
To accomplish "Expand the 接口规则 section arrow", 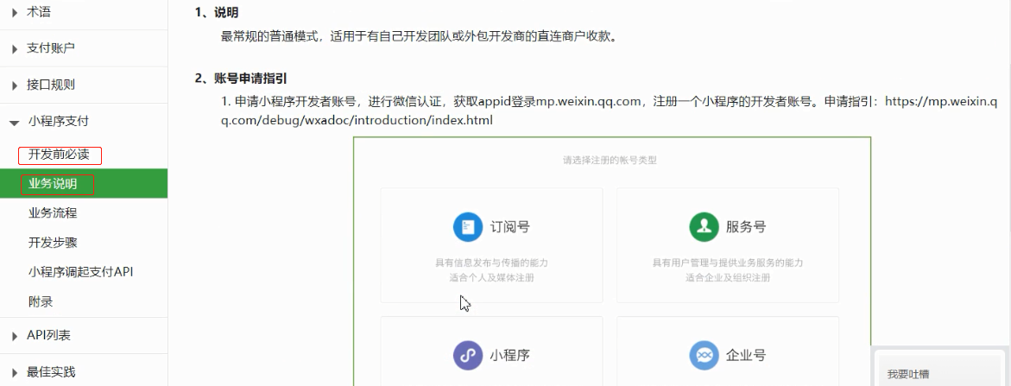I will pyautogui.click(x=14, y=85).
